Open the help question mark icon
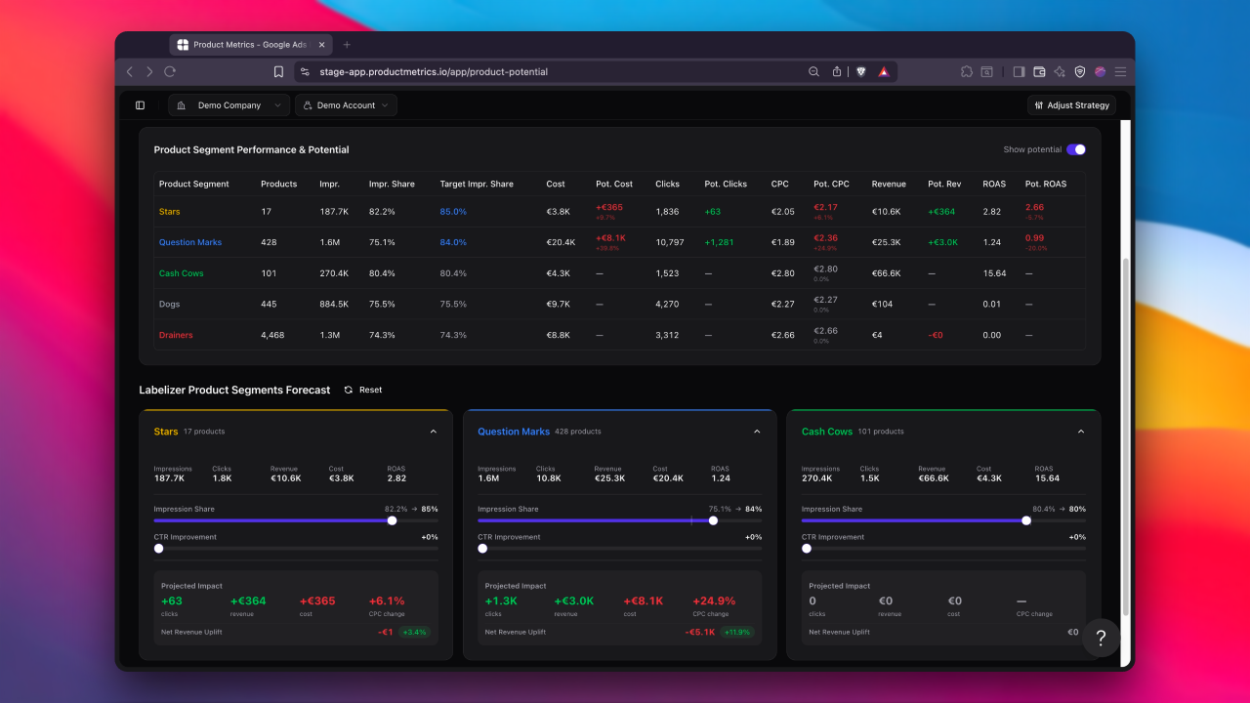 [1101, 639]
